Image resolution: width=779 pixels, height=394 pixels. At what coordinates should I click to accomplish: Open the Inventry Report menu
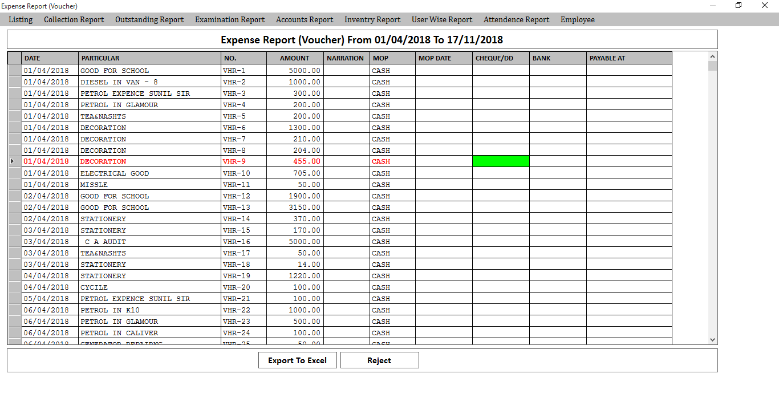click(x=372, y=19)
